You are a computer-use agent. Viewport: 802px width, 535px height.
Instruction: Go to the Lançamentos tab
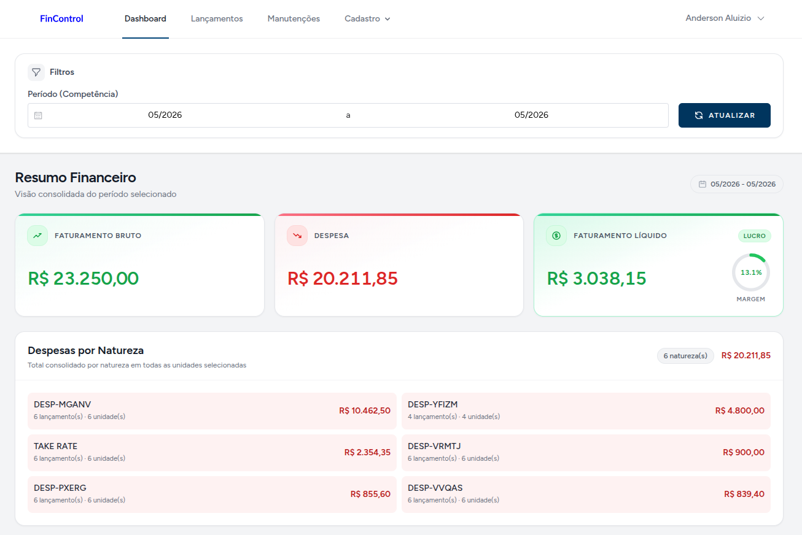(217, 19)
